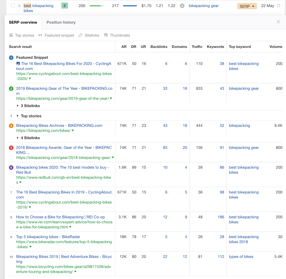The width and height of the screenshot is (286, 279).
Task: Click the green keyword difficulty badge 8
Action: click(x=65, y=6)
